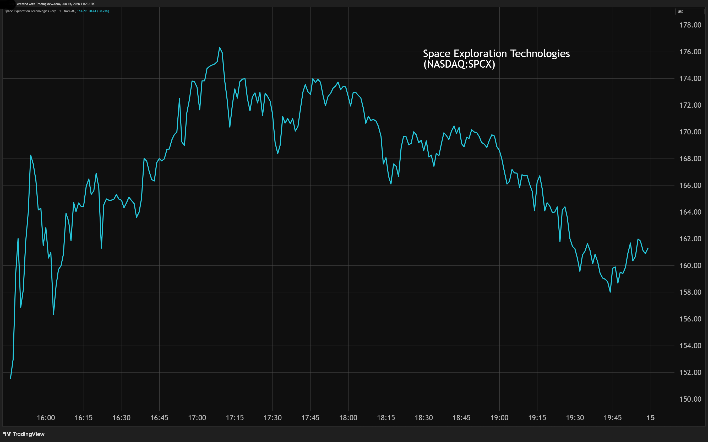The image size is (708, 442).
Task: Click the final data point of the price line
Action: (x=648, y=248)
